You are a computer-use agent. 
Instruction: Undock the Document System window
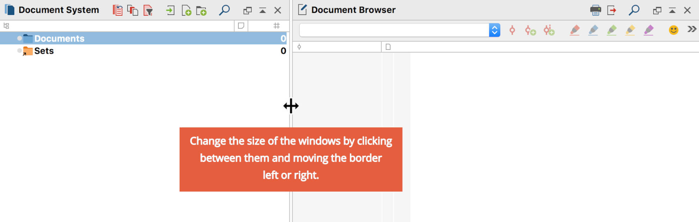click(247, 10)
